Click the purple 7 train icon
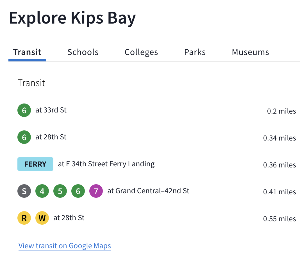Image resolution: width=300 pixels, height=267 pixels. 96,191
